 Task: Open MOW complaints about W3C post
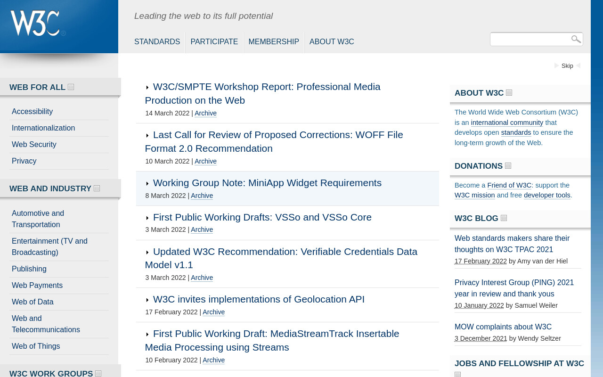[x=503, y=327]
